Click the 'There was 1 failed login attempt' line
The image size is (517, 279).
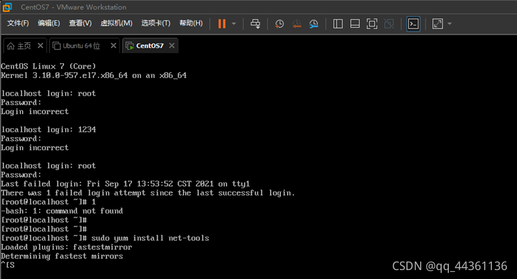(x=148, y=193)
